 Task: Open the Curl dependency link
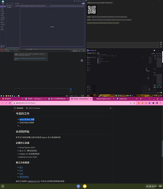(21, 170)
